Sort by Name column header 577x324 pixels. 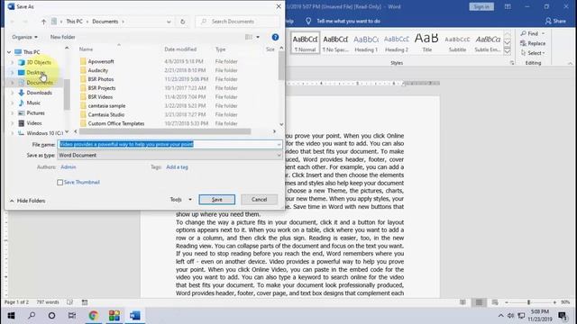coord(87,49)
